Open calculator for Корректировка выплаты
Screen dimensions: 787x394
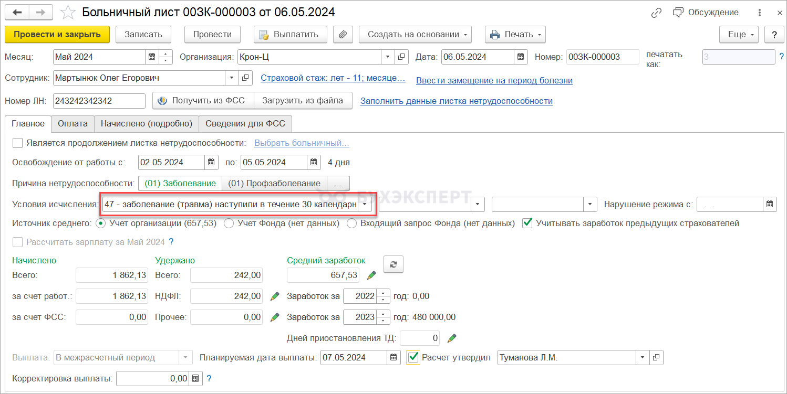point(195,378)
